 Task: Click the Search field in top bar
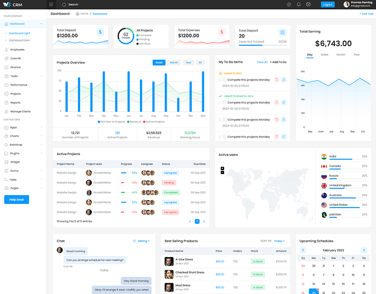coord(73,5)
